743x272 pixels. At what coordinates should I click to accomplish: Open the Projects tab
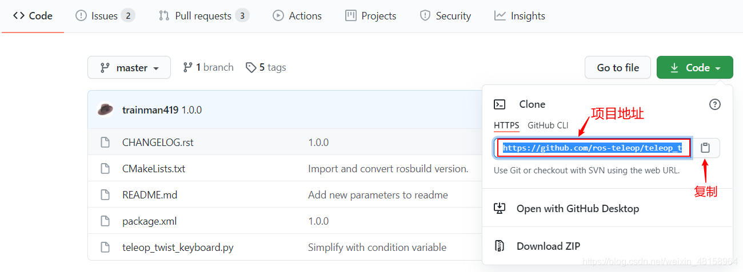(x=371, y=16)
